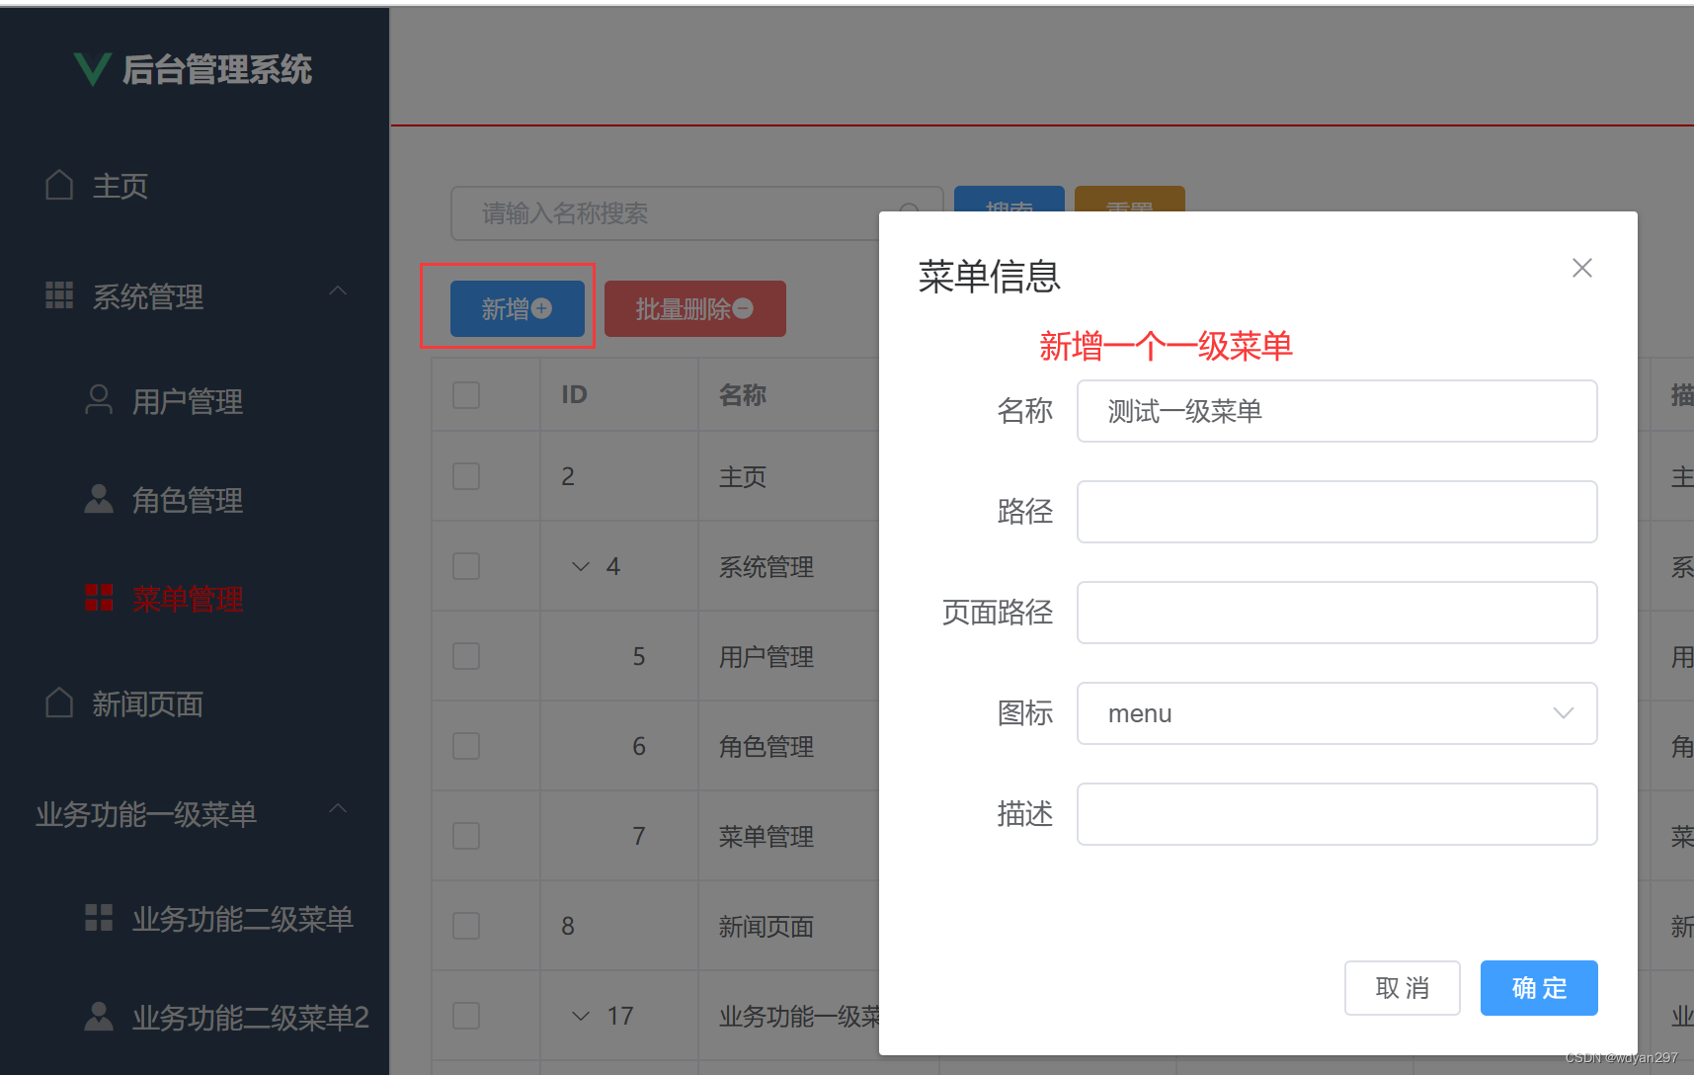Open 新闻页面 in the sidebar
This screenshot has width=1694, height=1075.
pos(148,703)
